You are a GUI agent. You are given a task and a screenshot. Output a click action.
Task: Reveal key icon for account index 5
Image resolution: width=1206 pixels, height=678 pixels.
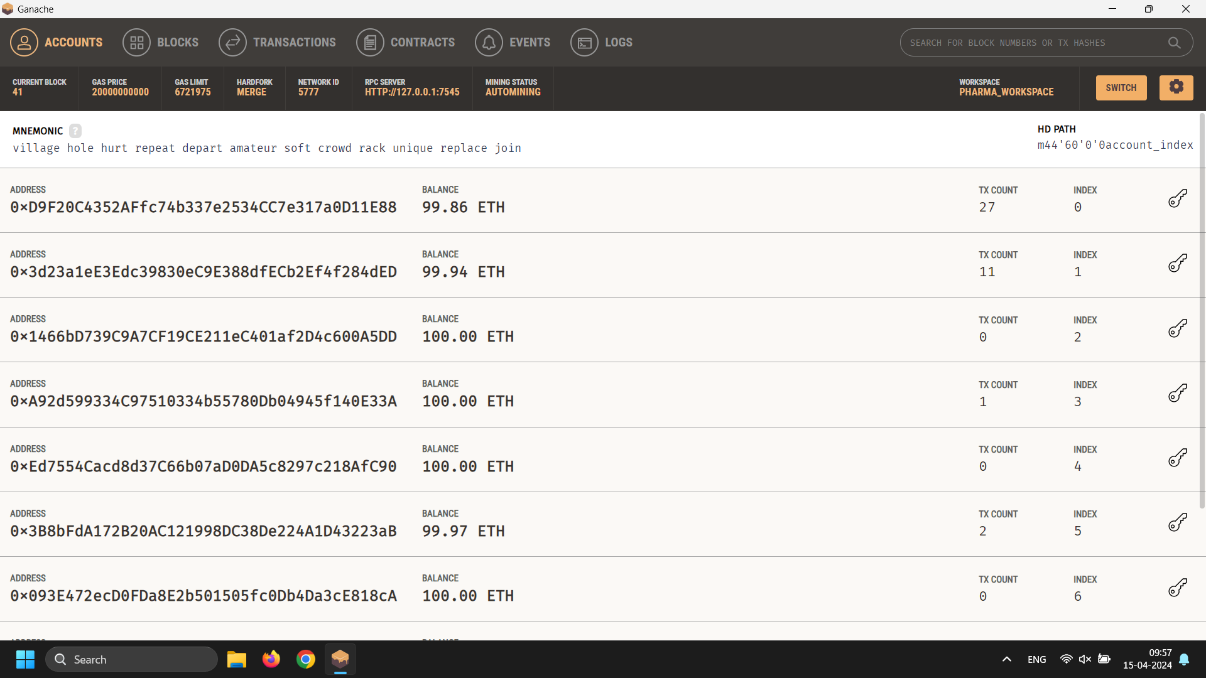[1177, 522]
